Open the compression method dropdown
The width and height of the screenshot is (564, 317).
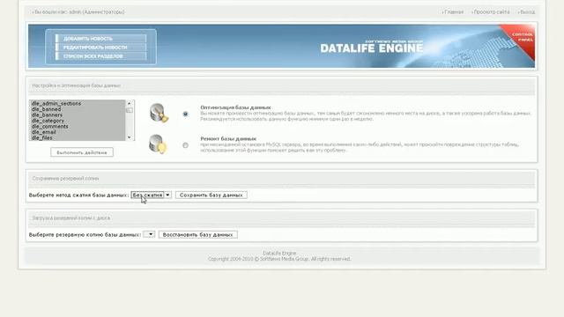click(151, 195)
